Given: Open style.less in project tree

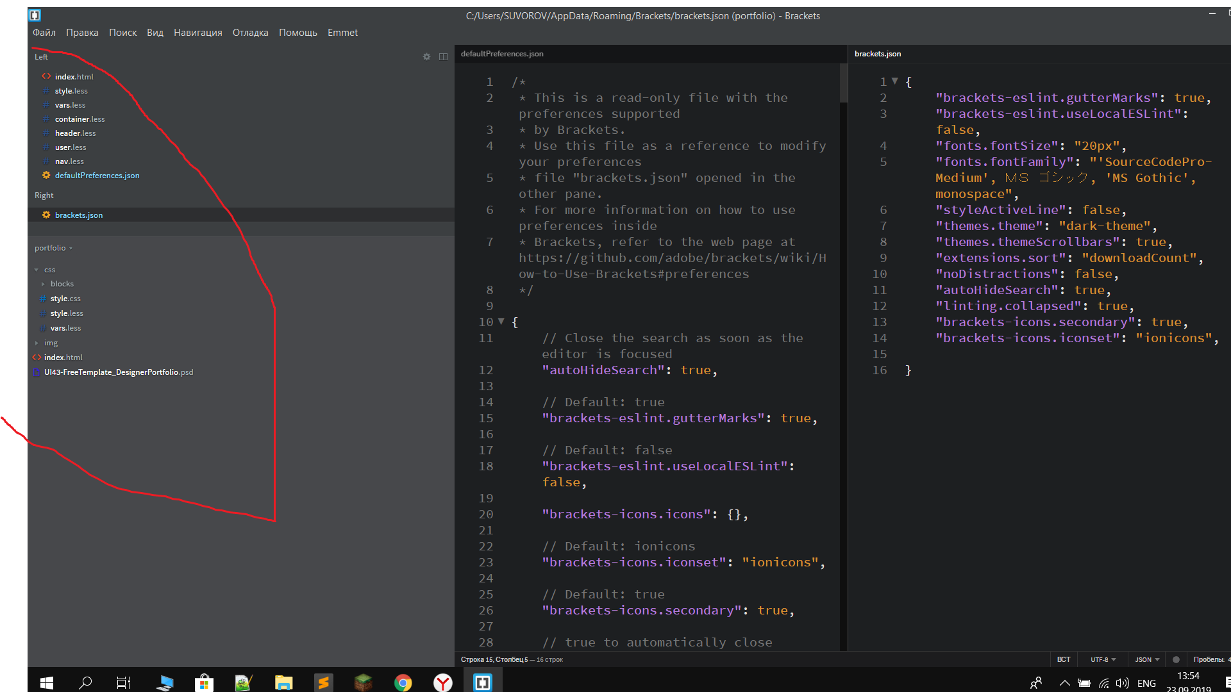Looking at the screenshot, I should coord(67,313).
